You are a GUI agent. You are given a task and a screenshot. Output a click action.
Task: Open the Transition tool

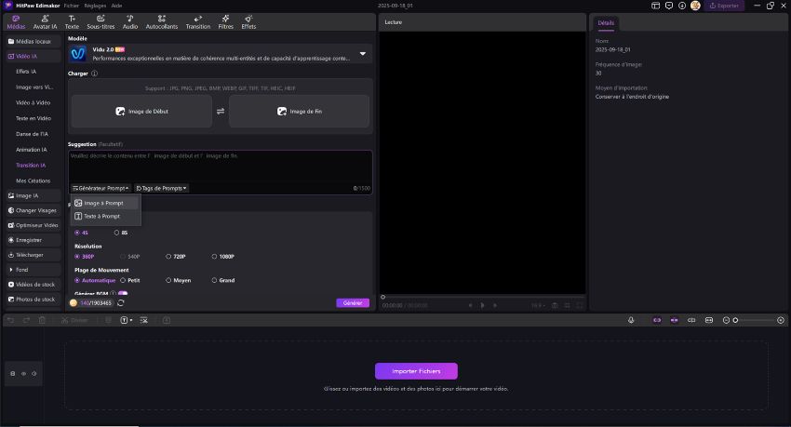[x=197, y=22]
